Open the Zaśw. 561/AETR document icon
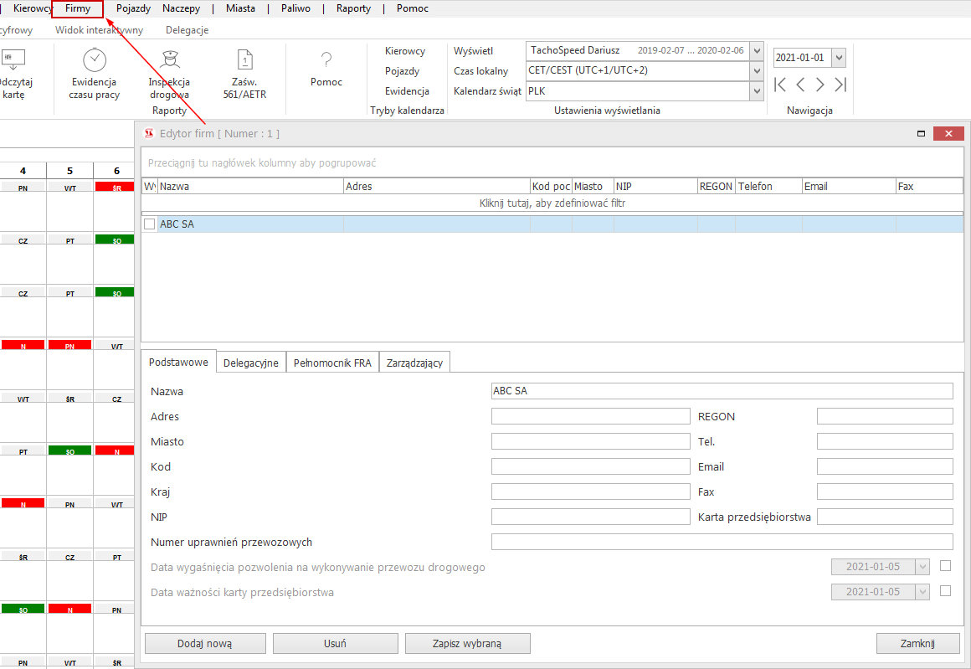The width and height of the screenshot is (971, 669). (244, 60)
